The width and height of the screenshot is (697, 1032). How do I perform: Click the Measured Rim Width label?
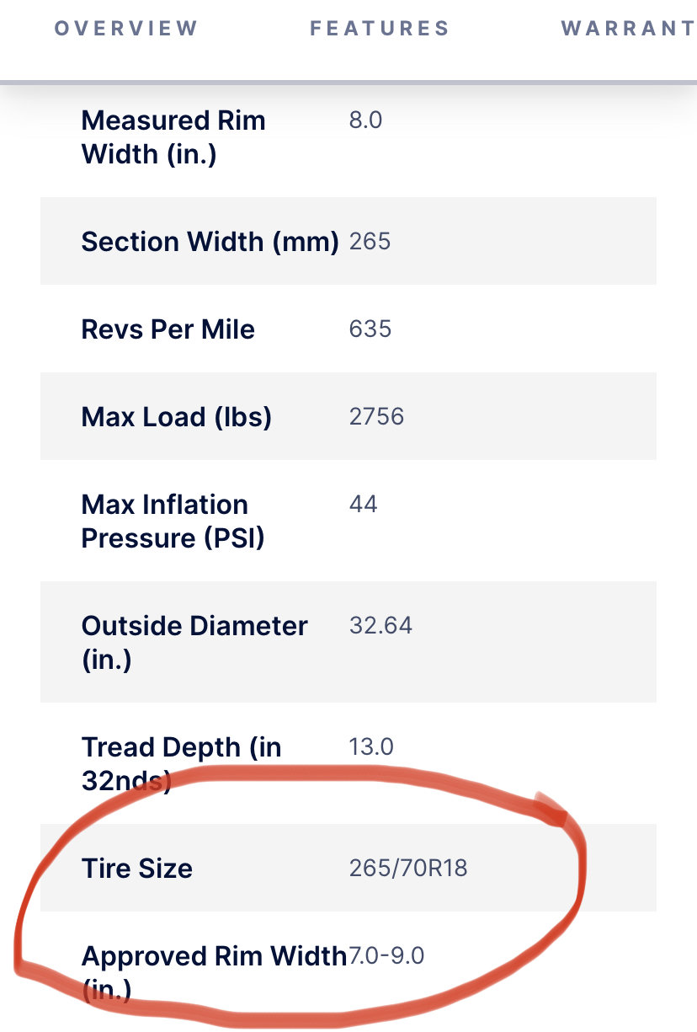[x=173, y=137]
